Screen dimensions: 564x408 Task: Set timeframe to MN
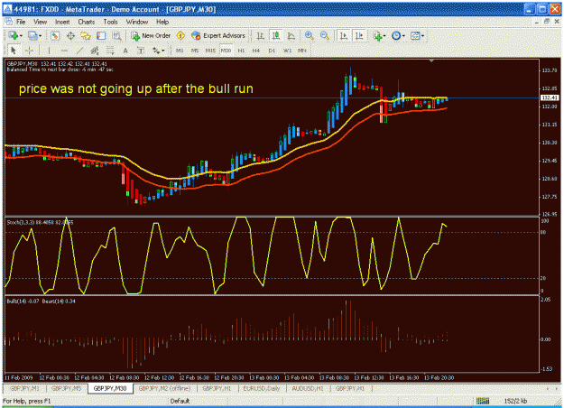point(302,51)
